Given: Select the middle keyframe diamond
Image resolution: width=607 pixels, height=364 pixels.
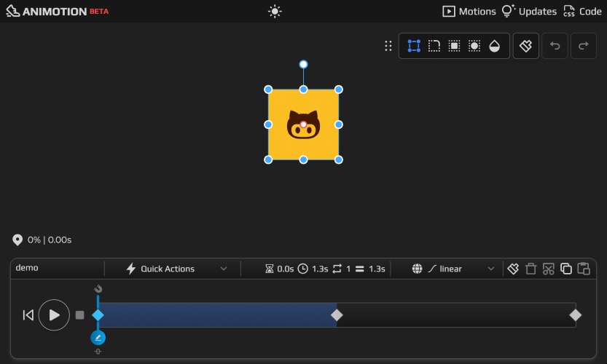Looking at the screenshot, I should (x=337, y=315).
